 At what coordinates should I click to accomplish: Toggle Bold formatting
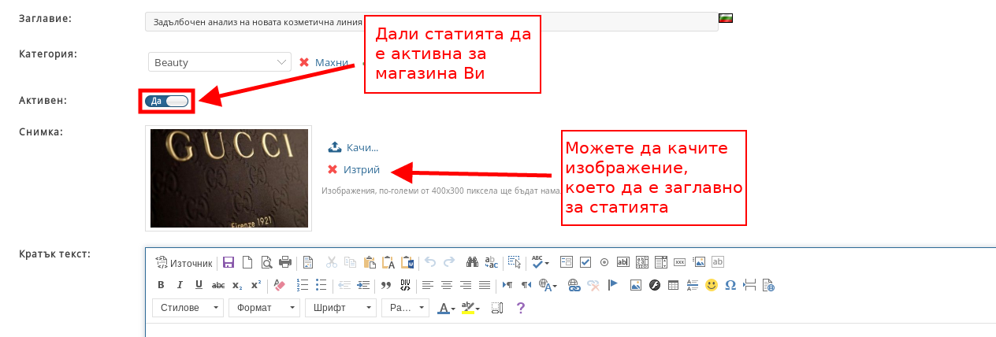[x=162, y=285]
